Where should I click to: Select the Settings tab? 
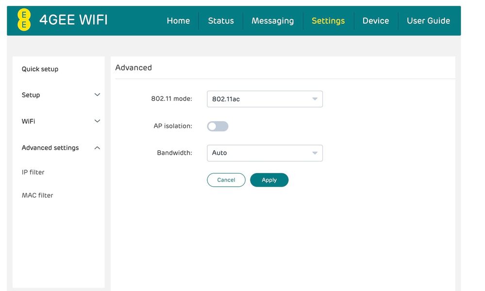point(328,21)
